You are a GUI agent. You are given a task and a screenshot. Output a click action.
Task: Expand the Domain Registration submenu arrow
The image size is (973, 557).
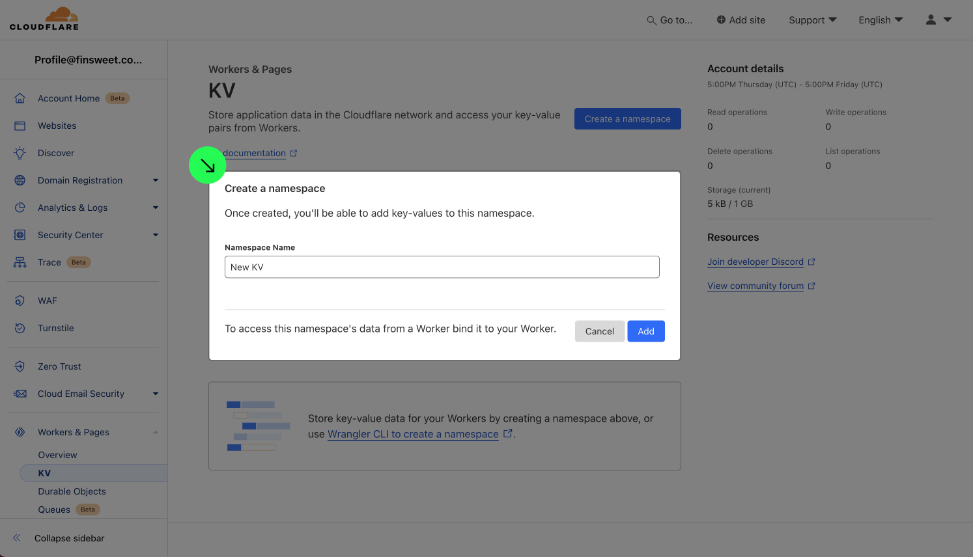click(x=156, y=180)
